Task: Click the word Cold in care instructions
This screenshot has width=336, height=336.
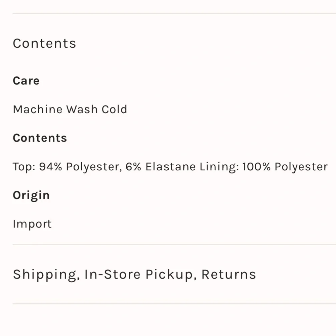Action: 115,109
